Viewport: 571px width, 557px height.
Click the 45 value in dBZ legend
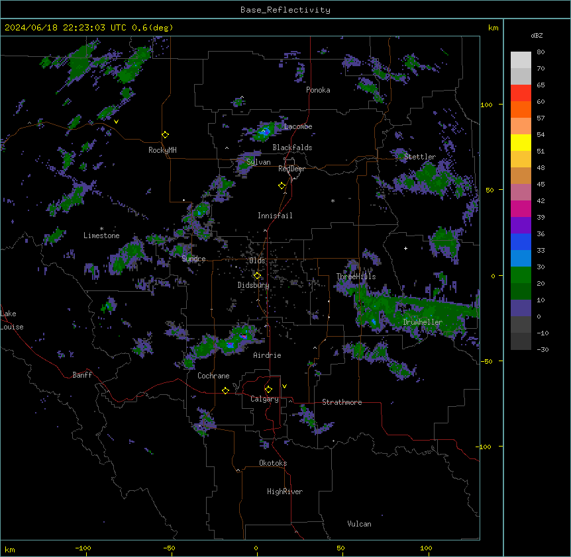pyautogui.click(x=541, y=185)
